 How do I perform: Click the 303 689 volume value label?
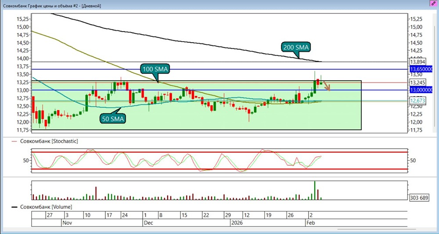coord(419,198)
